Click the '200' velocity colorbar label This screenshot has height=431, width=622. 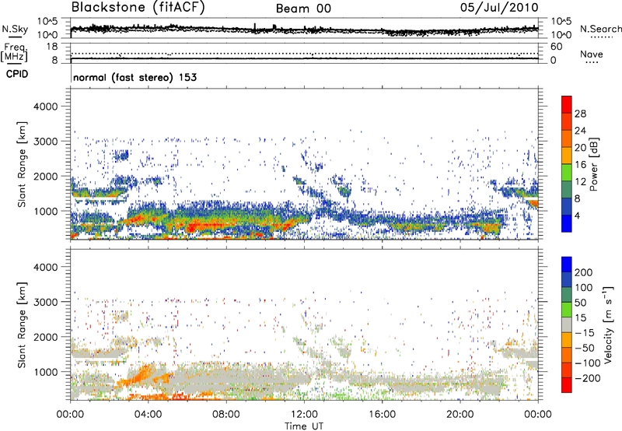[x=584, y=272]
